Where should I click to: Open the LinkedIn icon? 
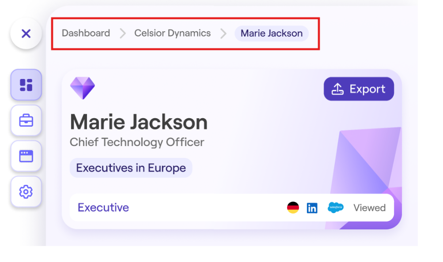[x=312, y=208]
